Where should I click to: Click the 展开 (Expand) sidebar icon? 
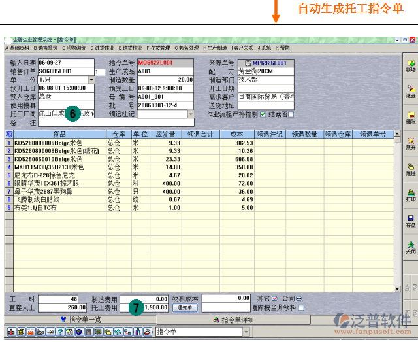(410, 143)
